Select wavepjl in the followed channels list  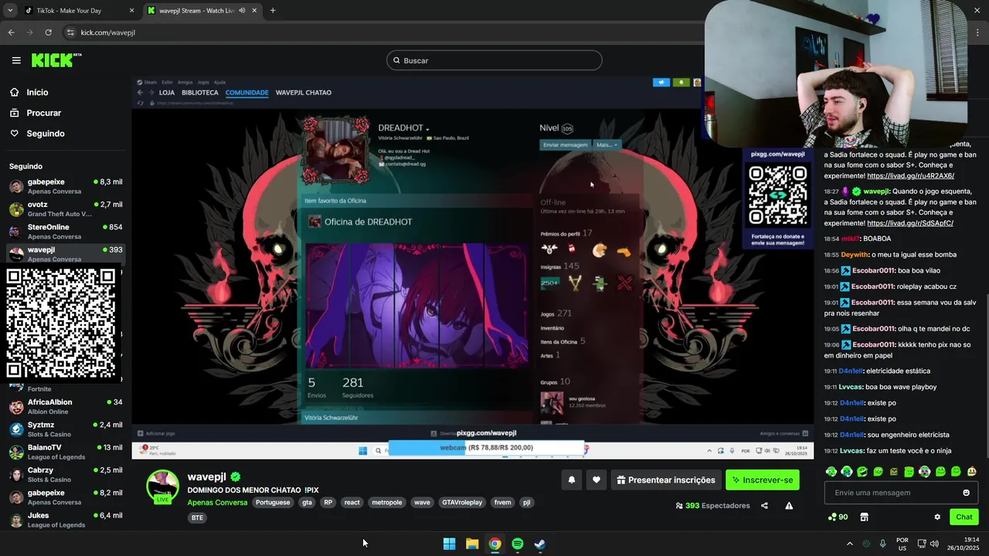click(x=65, y=254)
